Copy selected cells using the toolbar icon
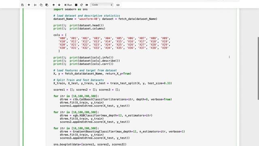 (41, 5)
